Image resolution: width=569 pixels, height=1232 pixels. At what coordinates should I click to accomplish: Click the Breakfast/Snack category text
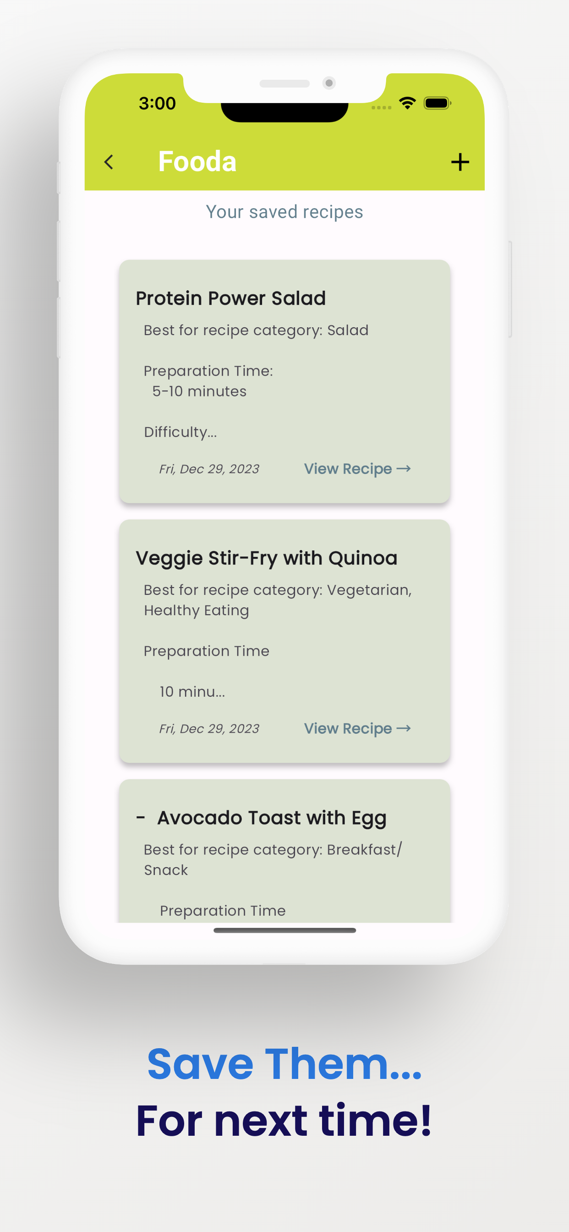(273, 860)
